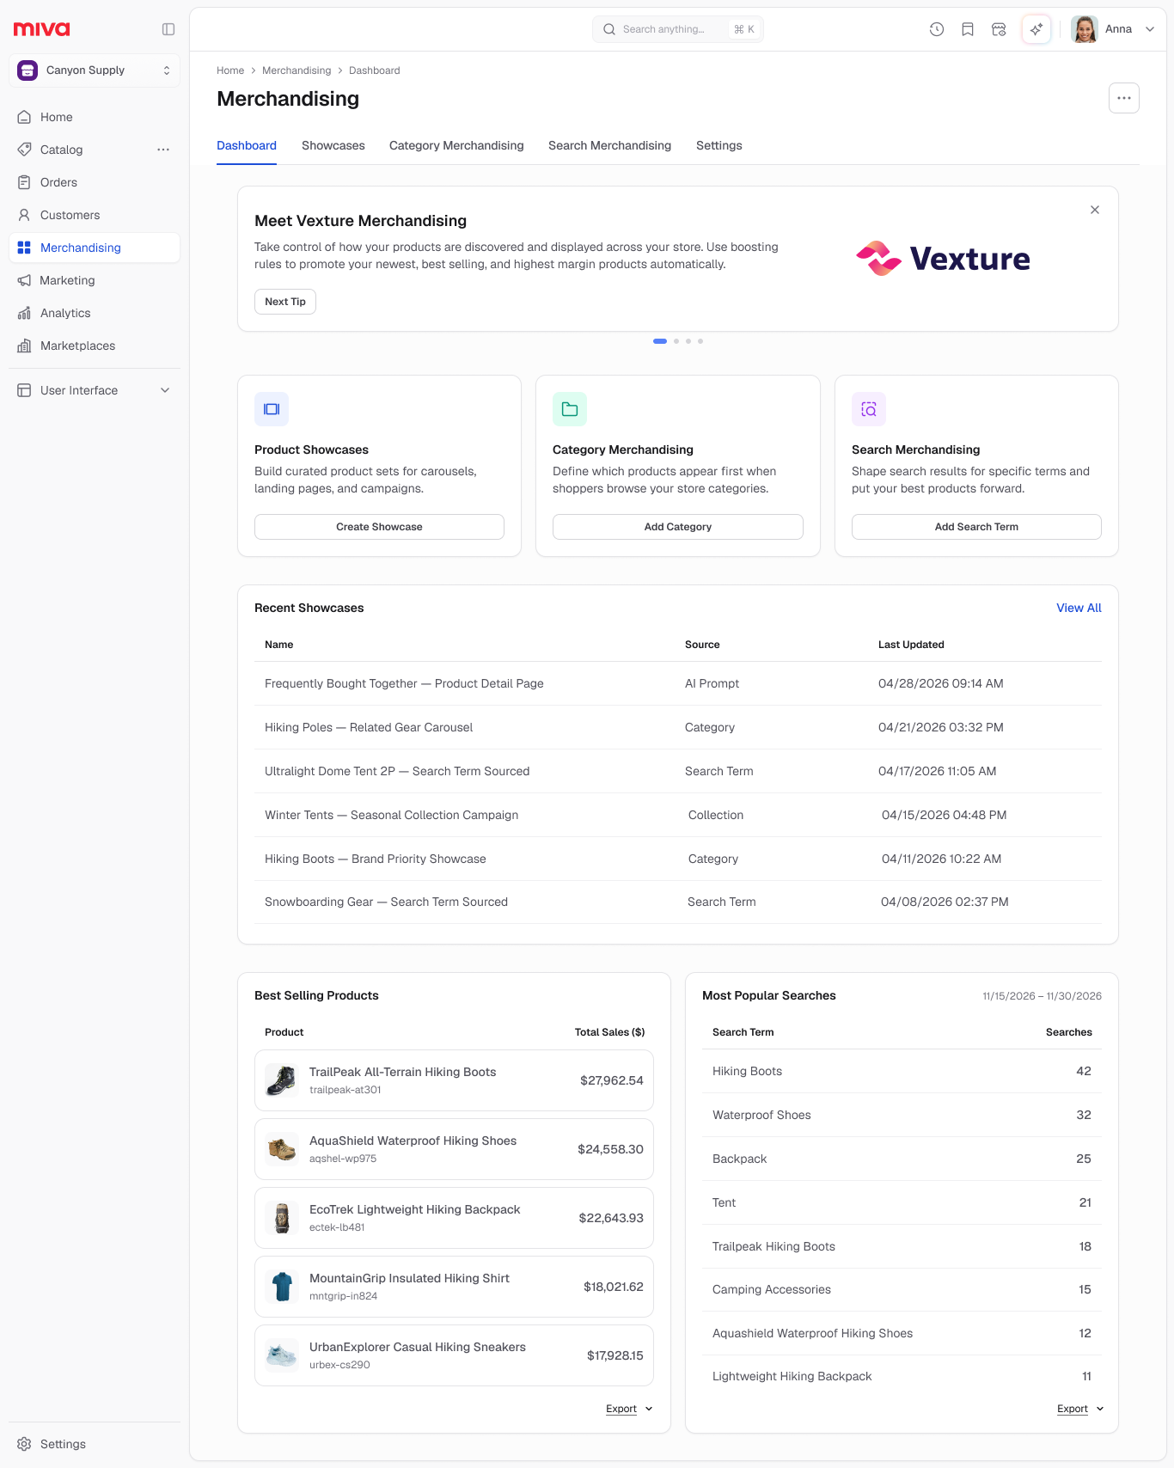Collapse the sidebar panel icon
Viewport: 1174px width, 1468px height.
tap(168, 29)
